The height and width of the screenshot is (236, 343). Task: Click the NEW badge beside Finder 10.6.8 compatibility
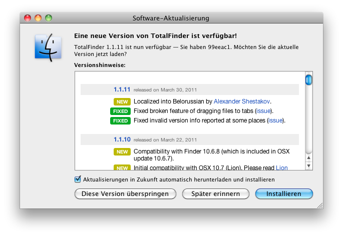pos(122,151)
